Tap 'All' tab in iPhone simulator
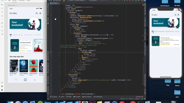184x103 pixels. coord(153,31)
